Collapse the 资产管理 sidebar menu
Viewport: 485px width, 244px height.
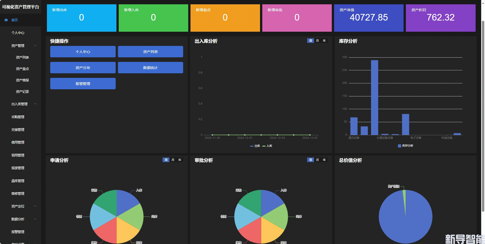(35, 46)
